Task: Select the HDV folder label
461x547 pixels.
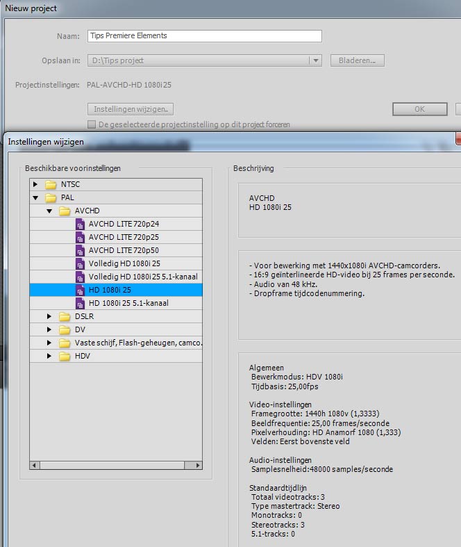Action: click(83, 356)
